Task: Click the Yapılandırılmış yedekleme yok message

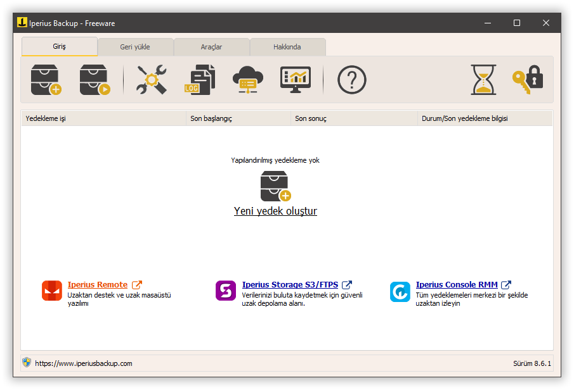Action: coord(275,160)
